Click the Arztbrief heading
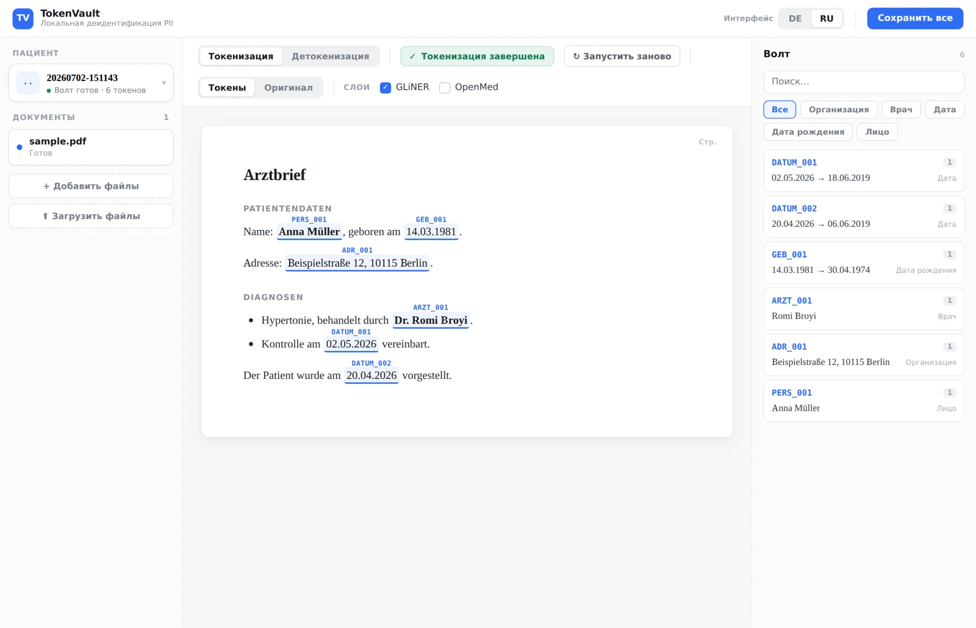This screenshot has width=976, height=628. (274, 175)
